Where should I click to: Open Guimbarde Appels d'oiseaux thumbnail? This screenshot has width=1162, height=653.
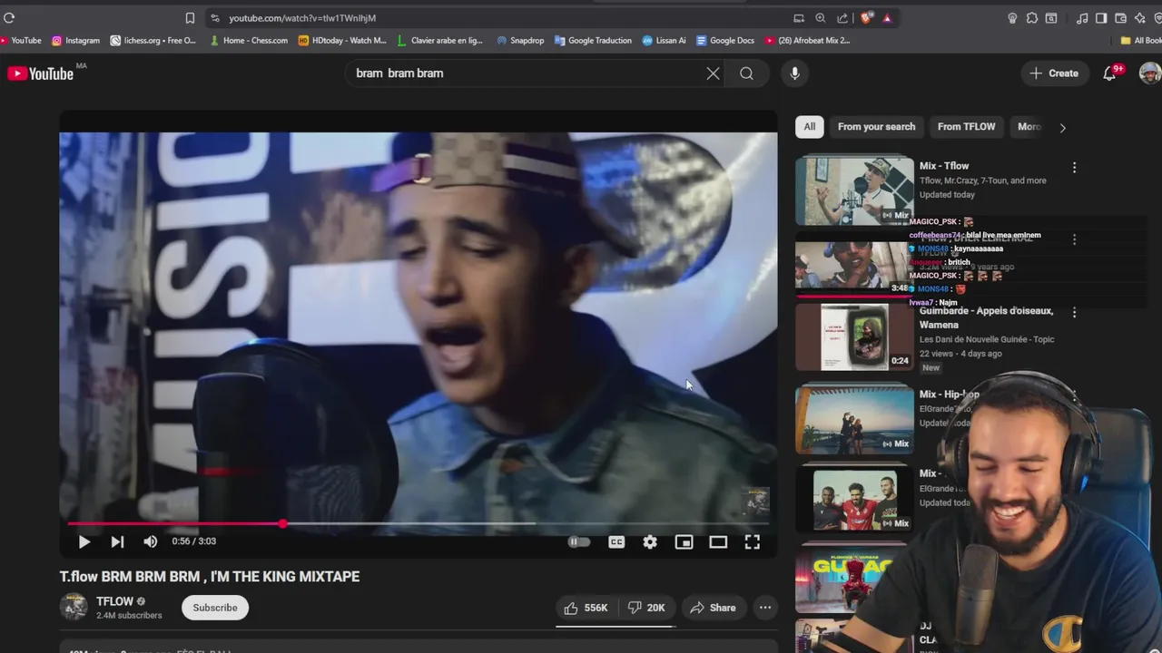(854, 337)
